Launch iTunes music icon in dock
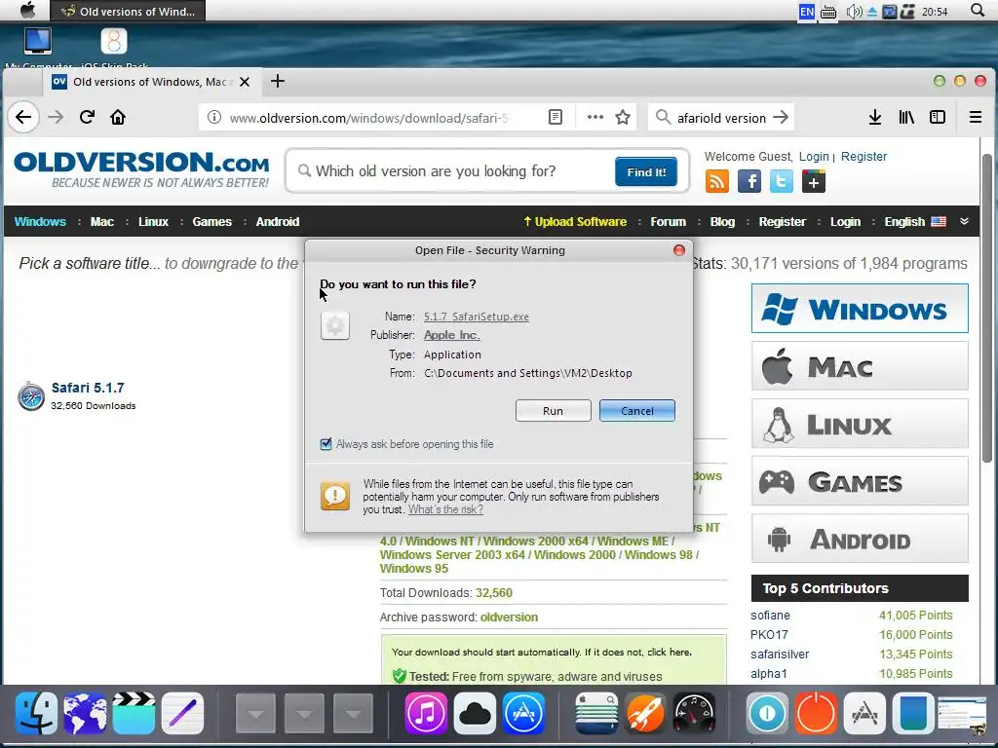 click(427, 713)
